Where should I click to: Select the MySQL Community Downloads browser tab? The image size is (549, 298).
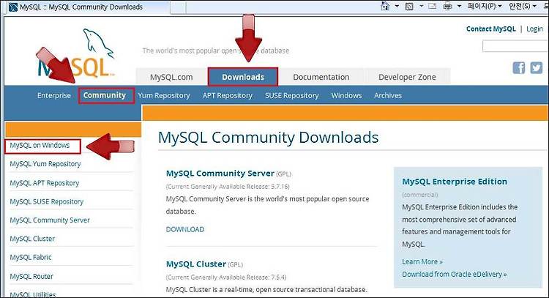[86, 7]
